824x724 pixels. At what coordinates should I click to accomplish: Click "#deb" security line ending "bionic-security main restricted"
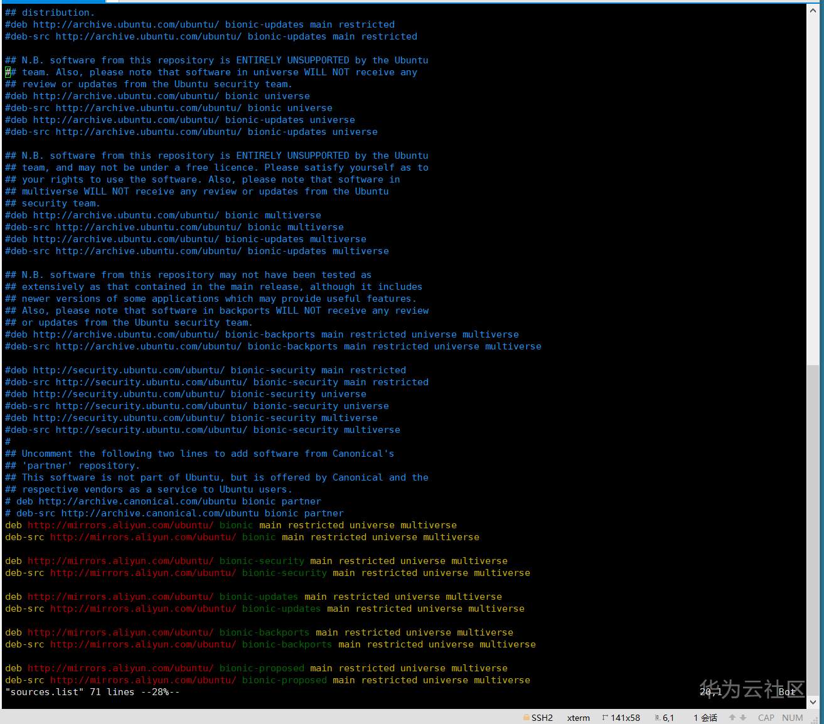[206, 370]
